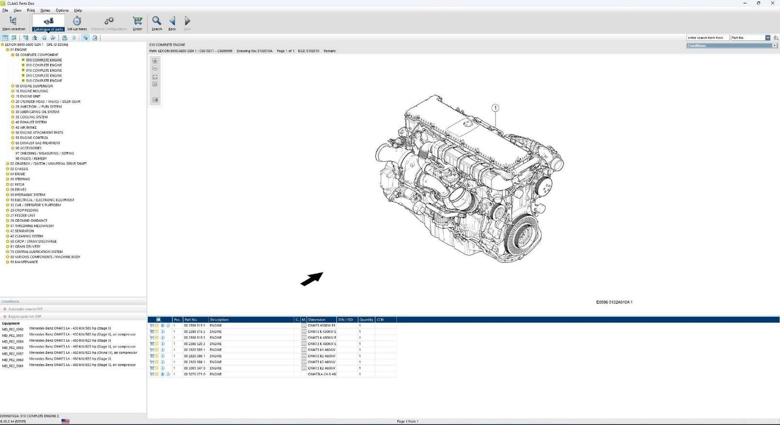780x425 pixels.
Task: Expand 09 HYDRAULIC SYSTEM tree node
Action: (x=8, y=195)
